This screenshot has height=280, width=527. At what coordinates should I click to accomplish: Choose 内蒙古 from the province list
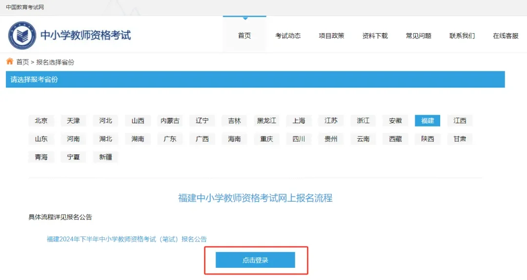170,121
